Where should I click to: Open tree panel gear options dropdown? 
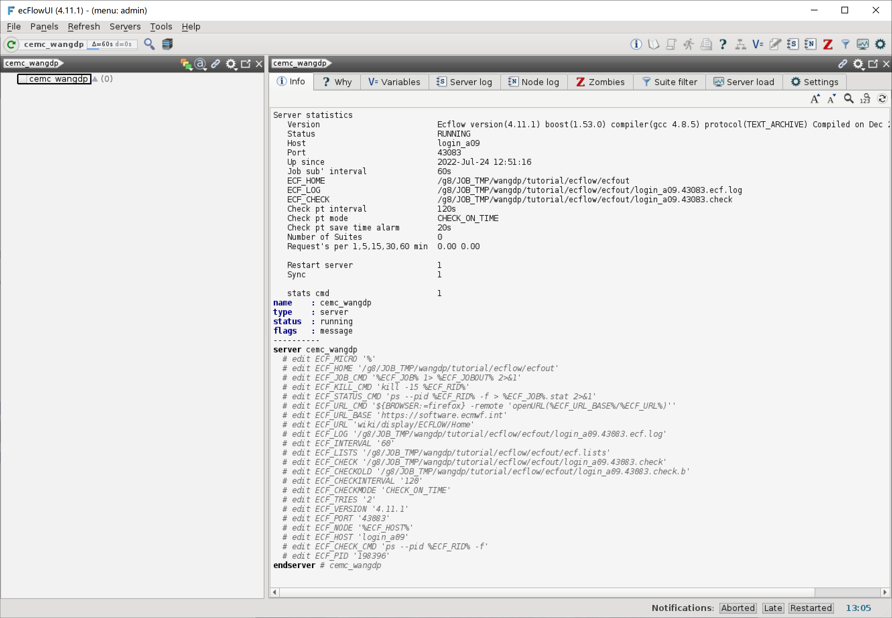[x=231, y=64]
